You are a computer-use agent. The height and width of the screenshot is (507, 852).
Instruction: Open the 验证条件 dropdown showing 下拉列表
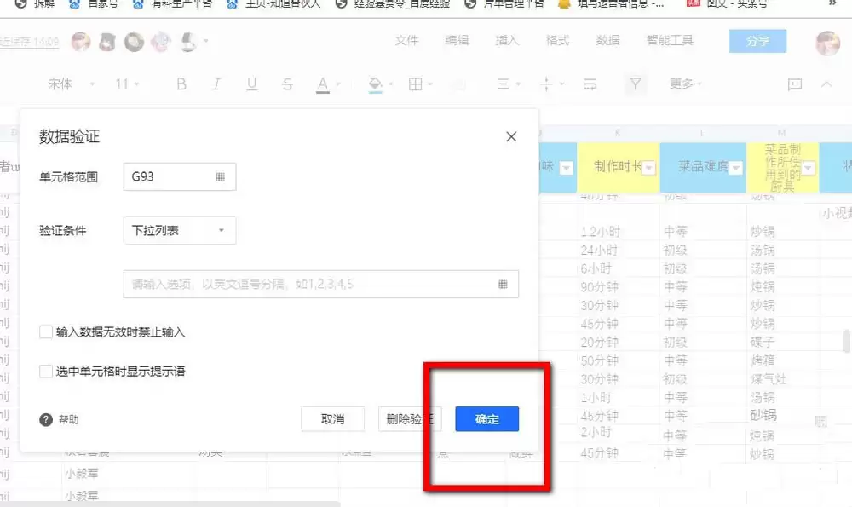coord(179,231)
